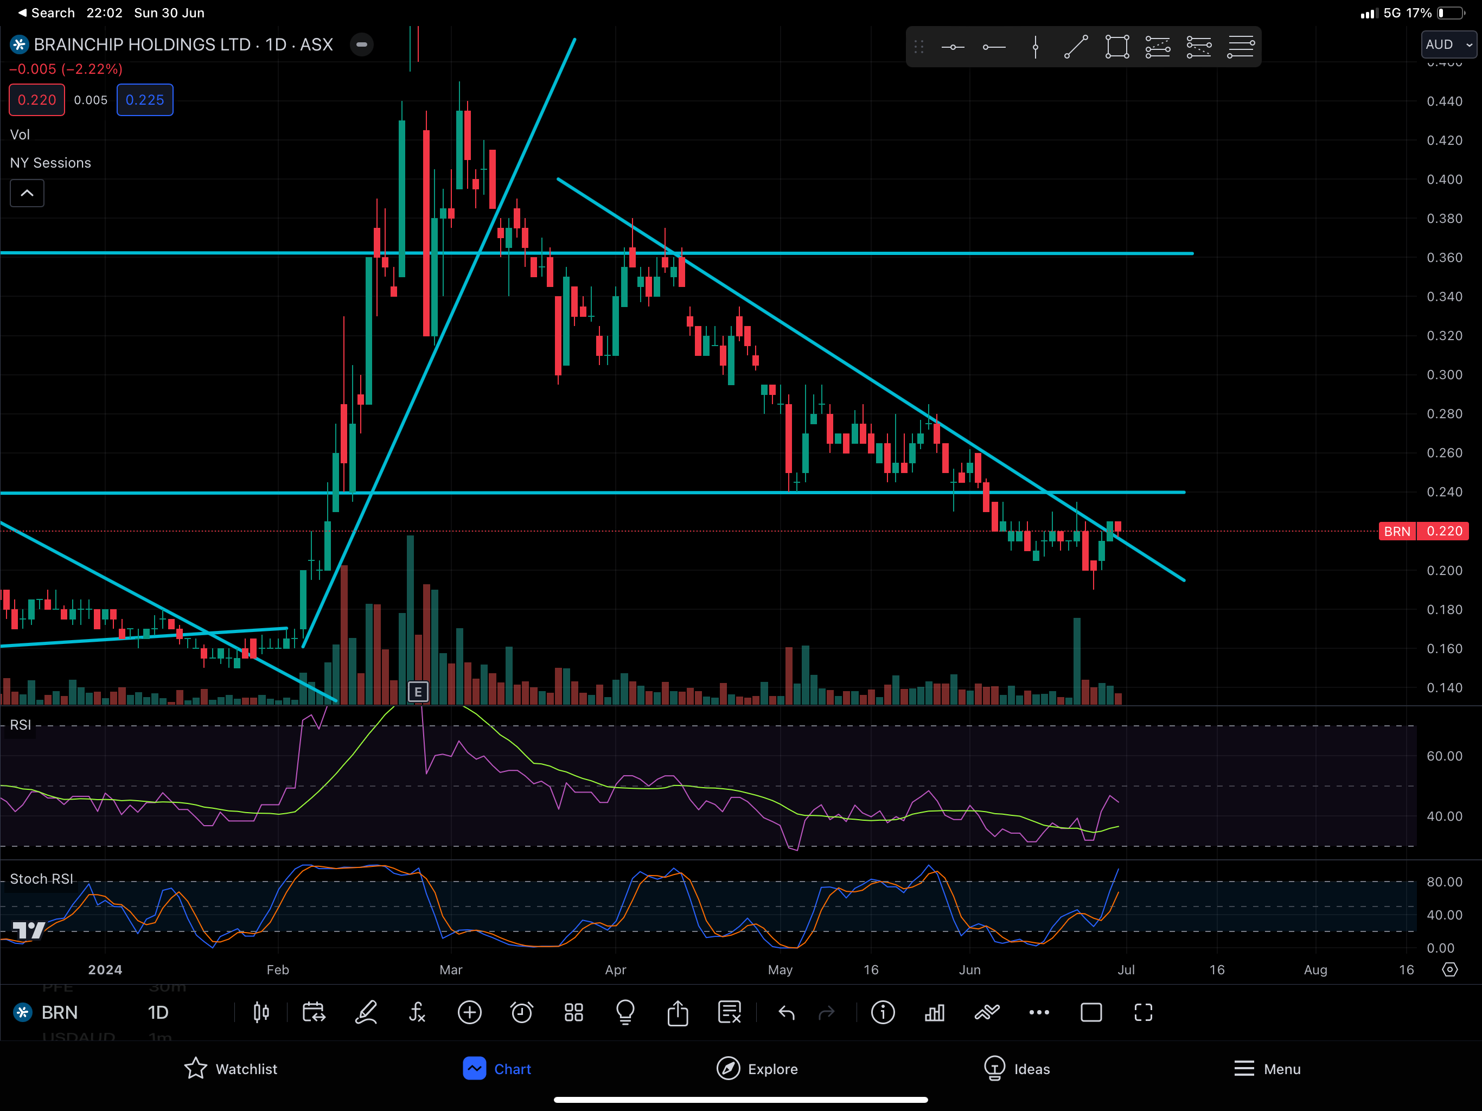This screenshot has width=1482, height=1111.
Task: Select the Stoch RSI indicator label
Action: click(42, 878)
